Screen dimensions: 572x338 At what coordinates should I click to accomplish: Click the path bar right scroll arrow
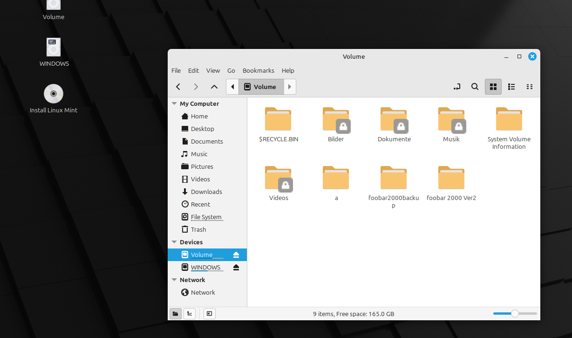[x=290, y=87]
